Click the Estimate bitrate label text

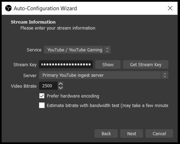click(108, 106)
